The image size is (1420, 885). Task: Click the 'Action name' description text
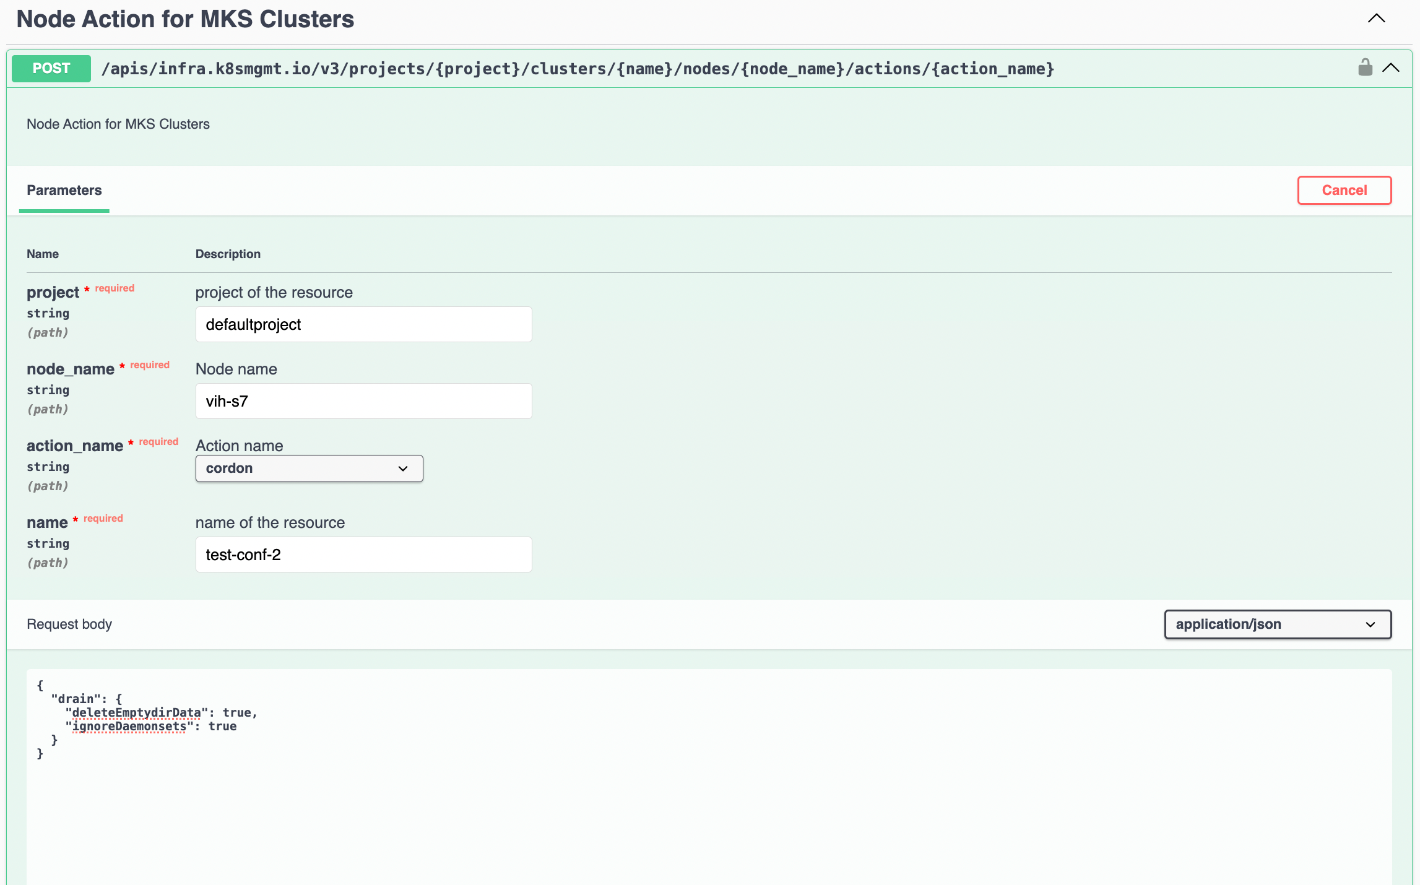(x=240, y=446)
